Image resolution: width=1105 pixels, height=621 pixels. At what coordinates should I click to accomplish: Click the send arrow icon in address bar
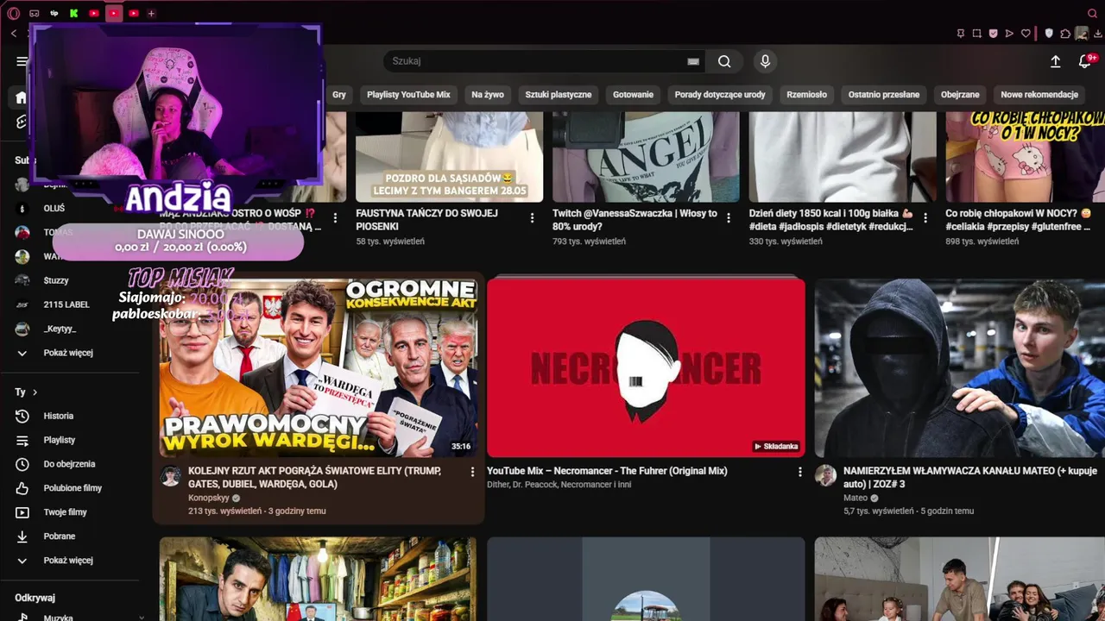(1010, 34)
